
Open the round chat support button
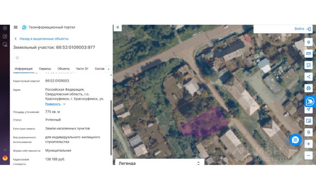pos(295,140)
